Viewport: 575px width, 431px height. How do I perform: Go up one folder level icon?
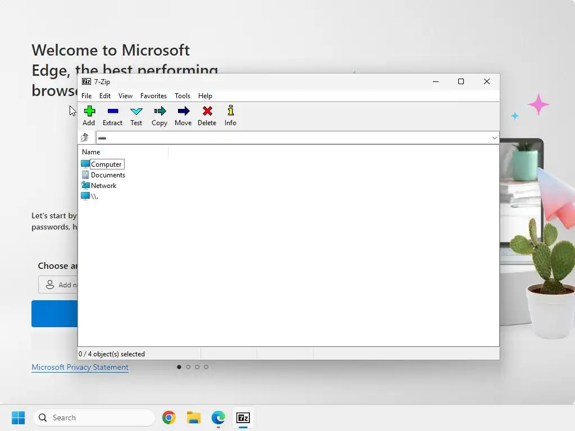tap(85, 137)
